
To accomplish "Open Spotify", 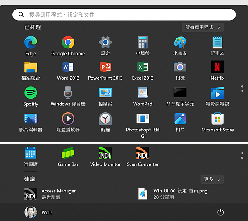I will click(31, 96).
